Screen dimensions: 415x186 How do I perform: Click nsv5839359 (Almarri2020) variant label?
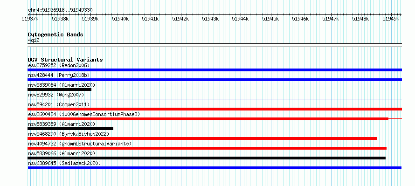coord(62,124)
